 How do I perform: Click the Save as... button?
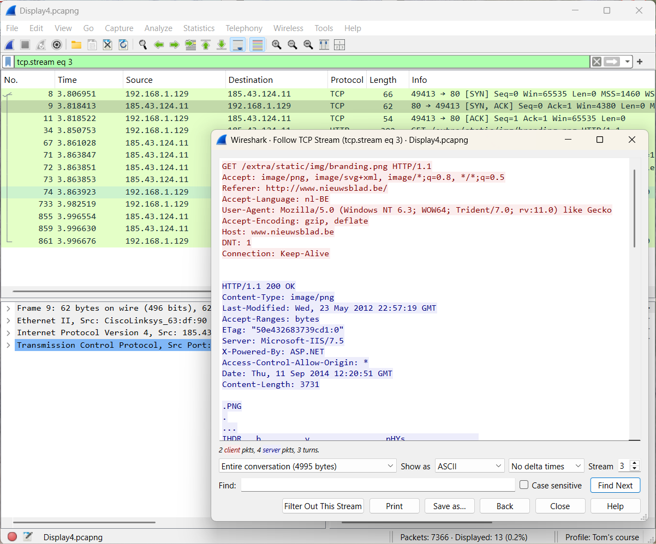[x=450, y=506]
